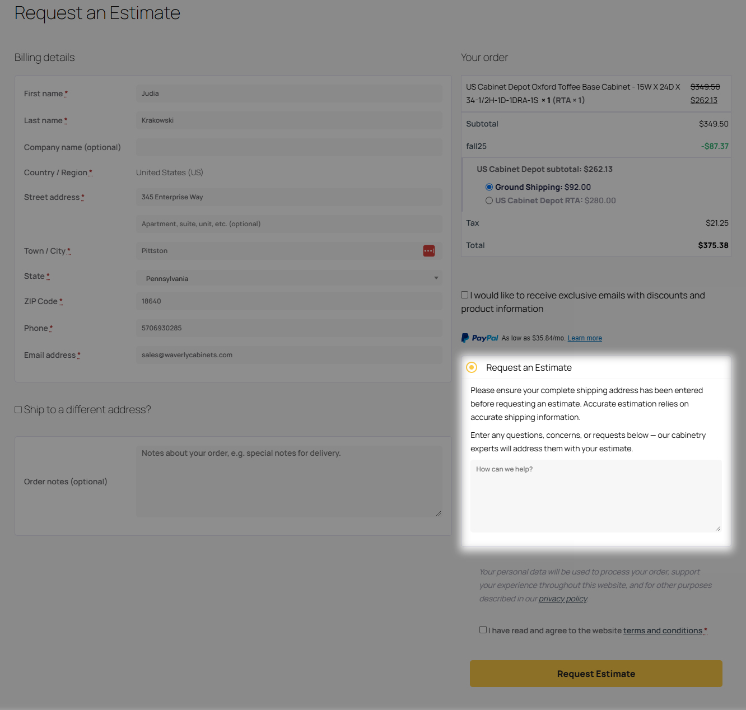The image size is (746, 710).
Task: Click the Apartment, suite, unit field
Action: [x=289, y=224]
